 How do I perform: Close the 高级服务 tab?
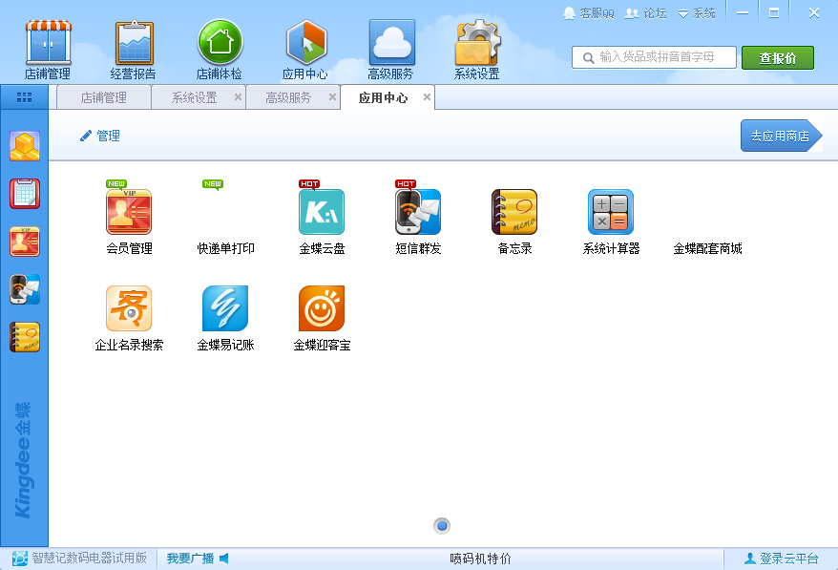[x=332, y=97]
